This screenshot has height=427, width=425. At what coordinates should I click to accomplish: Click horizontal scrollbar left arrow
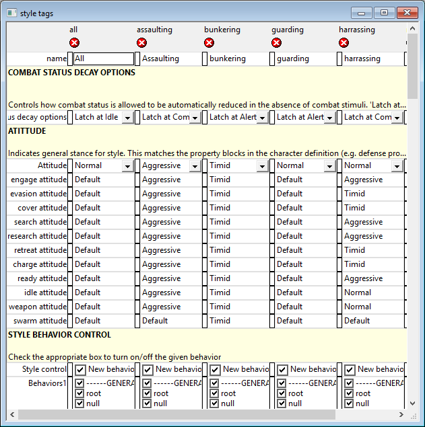pyautogui.click(x=12, y=414)
